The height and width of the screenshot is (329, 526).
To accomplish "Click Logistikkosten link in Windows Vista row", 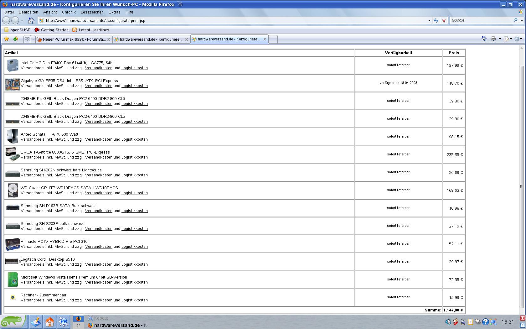I will [135, 282].
